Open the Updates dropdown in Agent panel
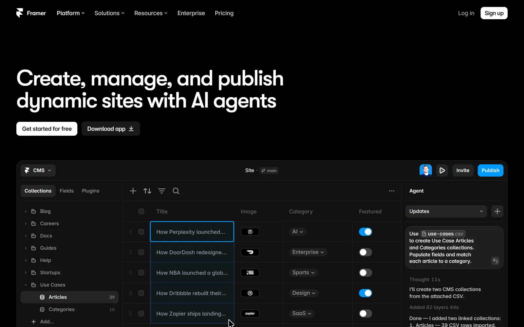 pos(446,211)
